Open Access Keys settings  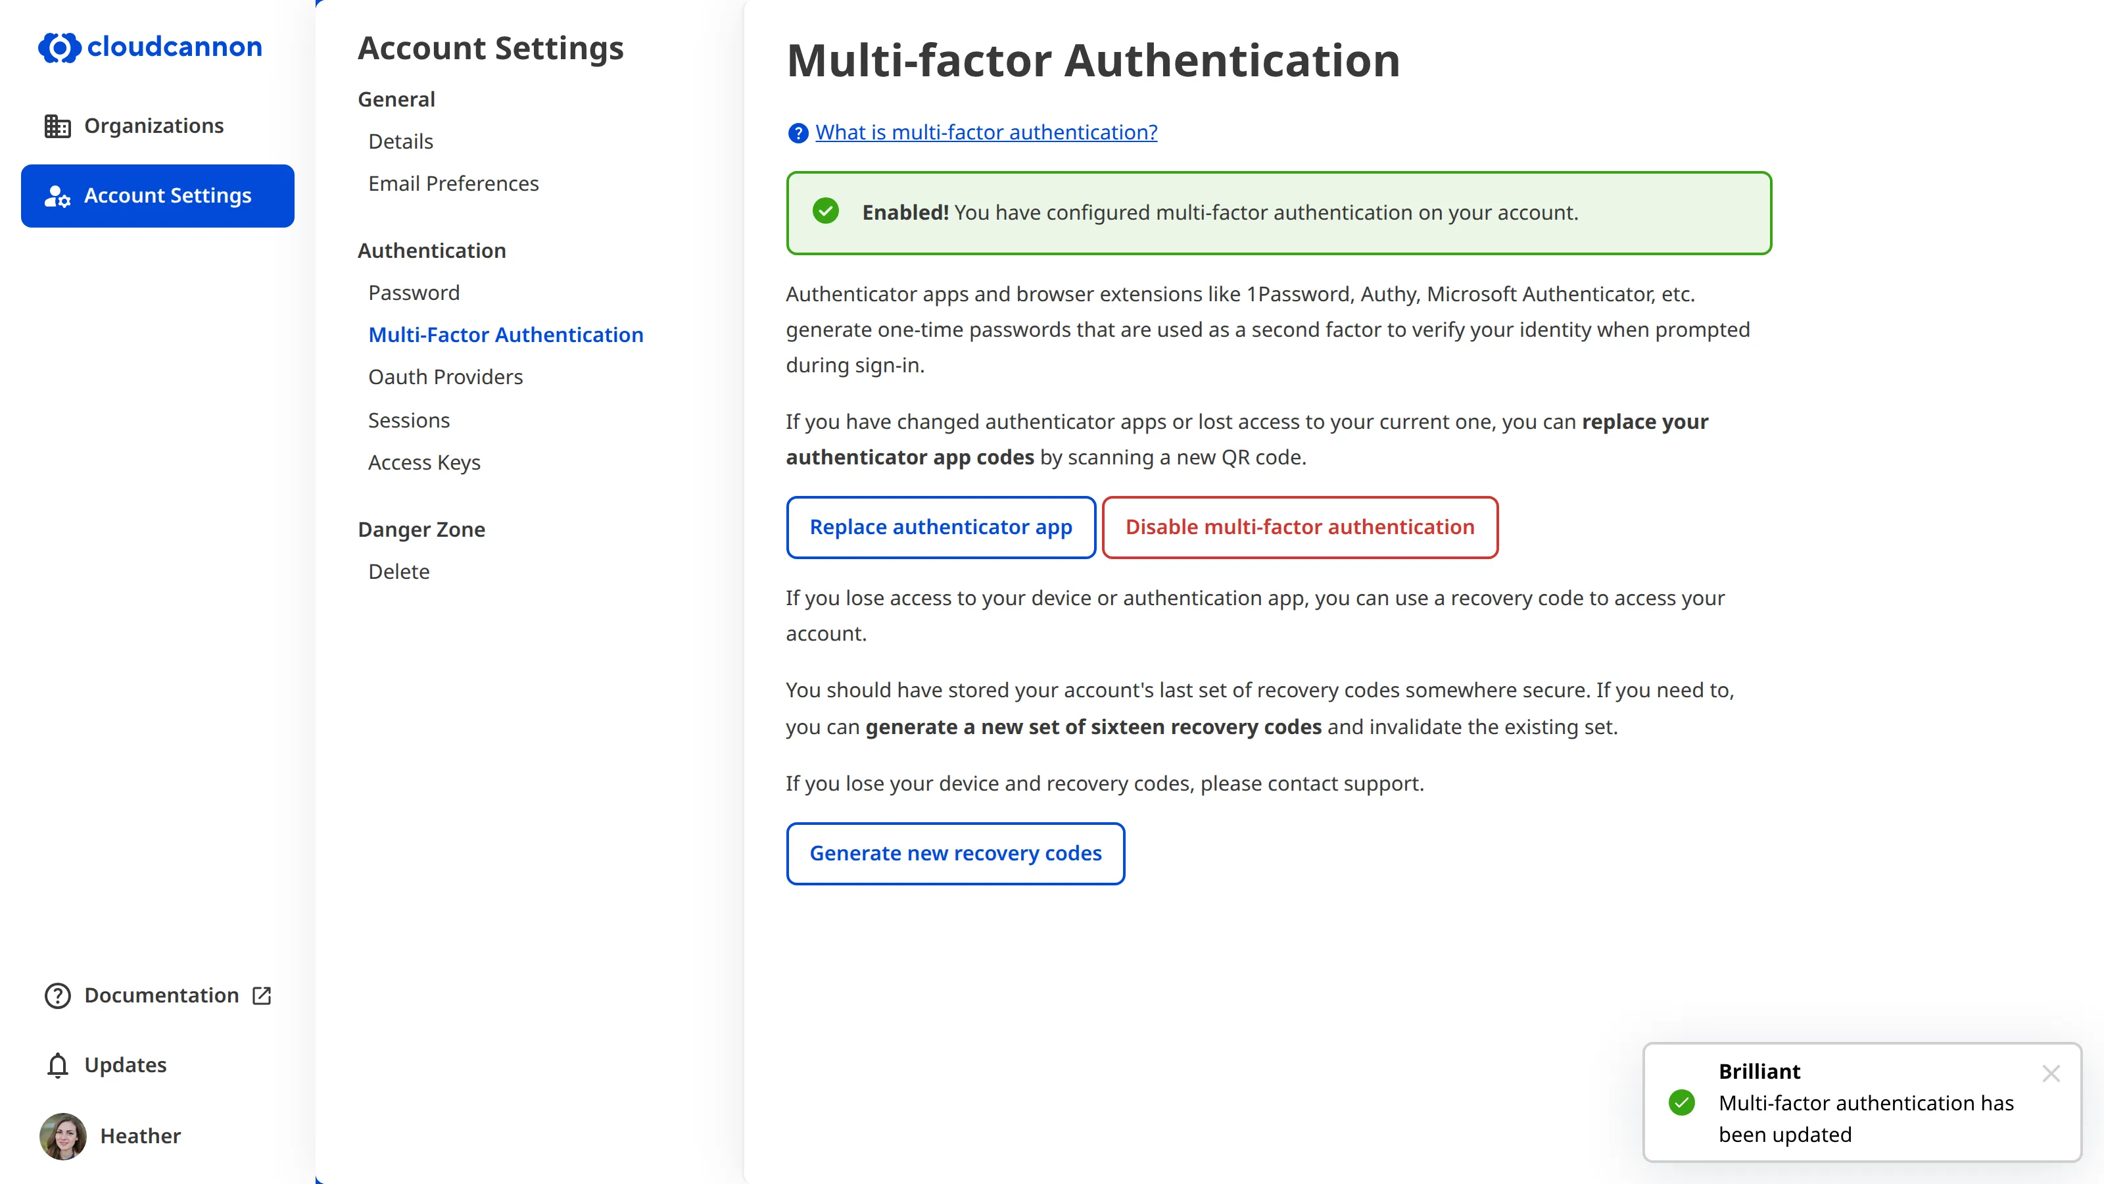pyautogui.click(x=424, y=462)
